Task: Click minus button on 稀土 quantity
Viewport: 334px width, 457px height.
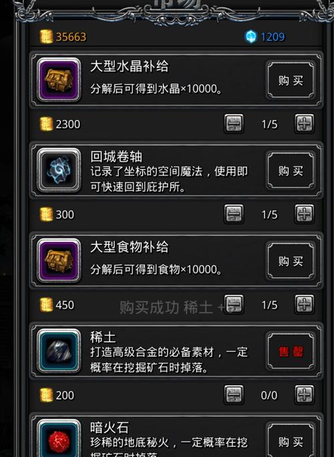Action: tap(234, 395)
